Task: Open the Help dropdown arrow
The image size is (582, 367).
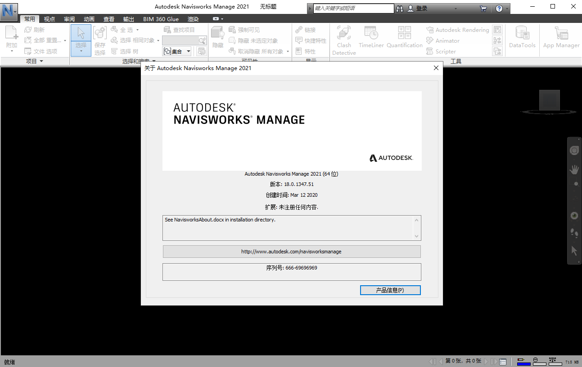Action: click(x=507, y=9)
